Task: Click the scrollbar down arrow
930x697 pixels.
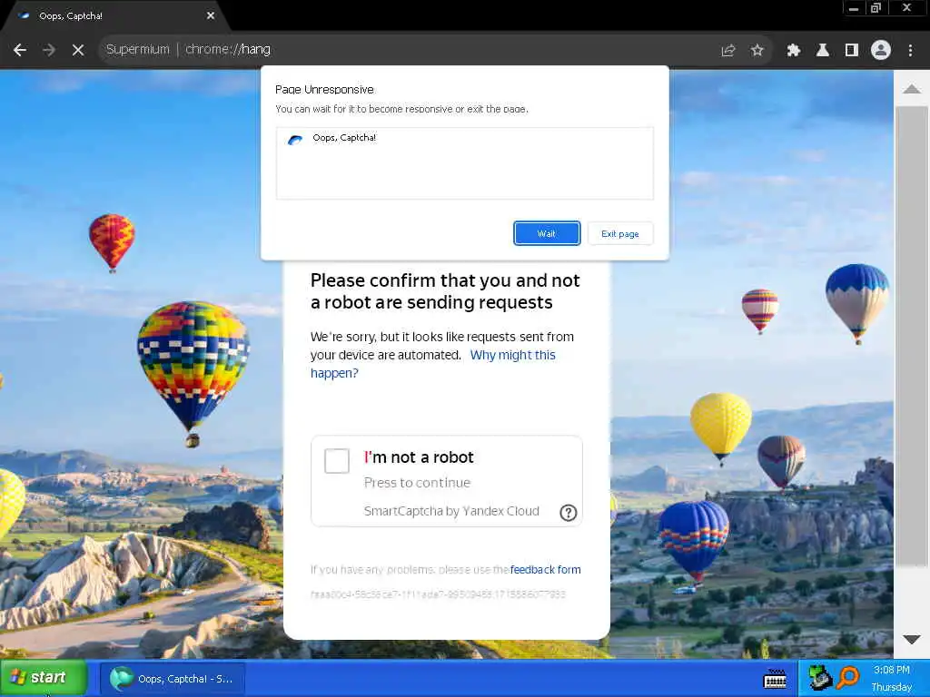Action: [912, 640]
